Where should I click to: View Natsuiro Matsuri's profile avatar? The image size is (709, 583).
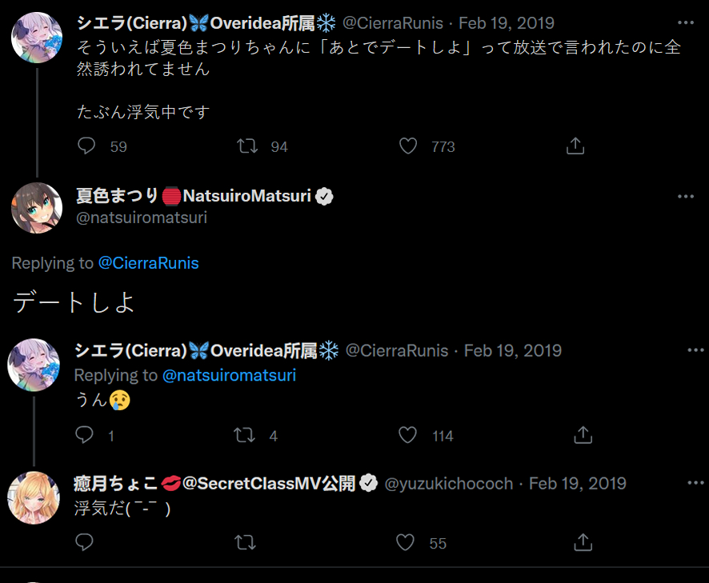point(37,208)
